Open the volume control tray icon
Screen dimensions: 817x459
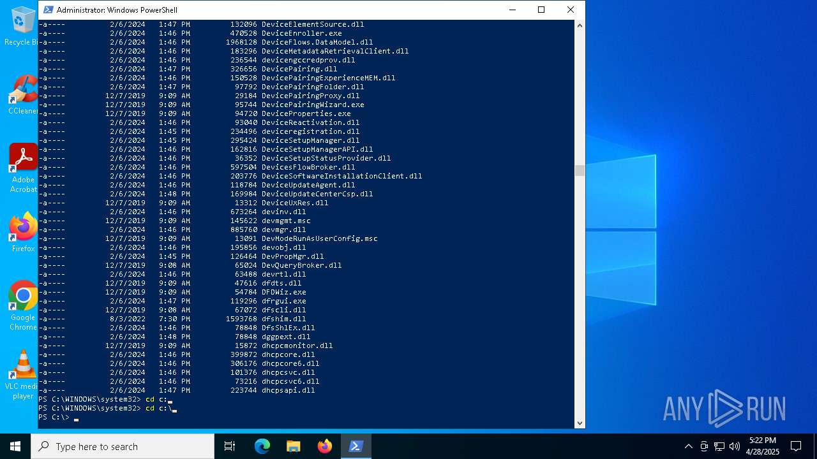click(x=735, y=446)
